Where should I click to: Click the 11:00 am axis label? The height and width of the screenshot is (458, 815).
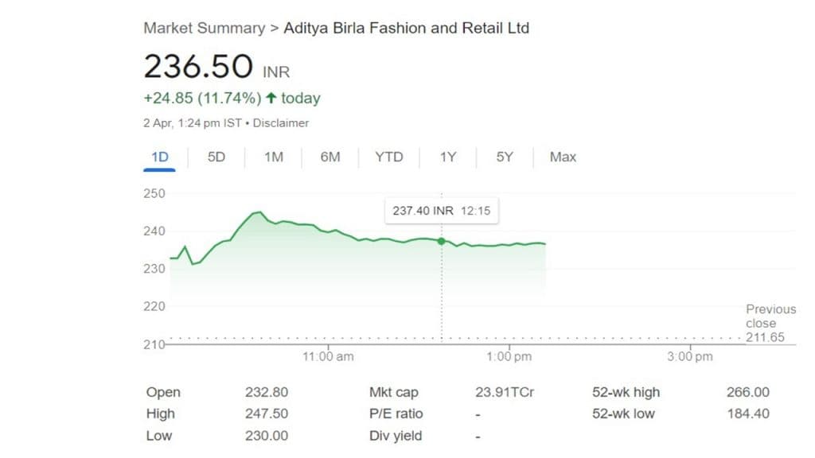pos(328,357)
